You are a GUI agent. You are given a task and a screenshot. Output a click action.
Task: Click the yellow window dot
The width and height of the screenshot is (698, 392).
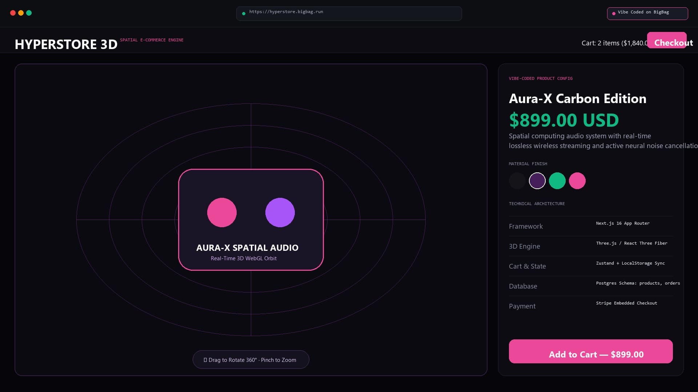click(x=21, y=13)
